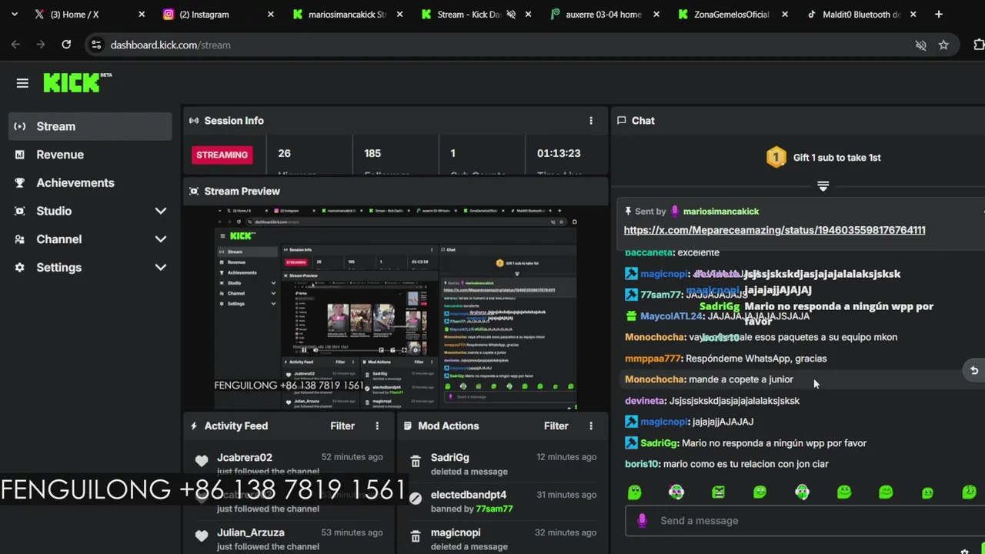Click the microphone icon in chat box
The width and height of the screenshot is (985, 554).
[643, 521]
